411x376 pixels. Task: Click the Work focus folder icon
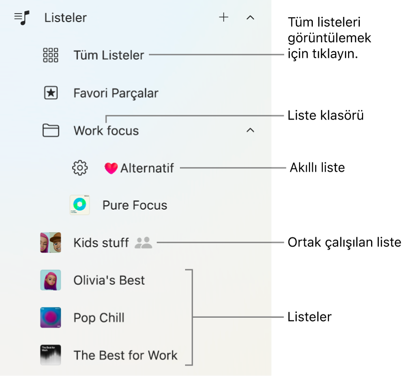51,130
